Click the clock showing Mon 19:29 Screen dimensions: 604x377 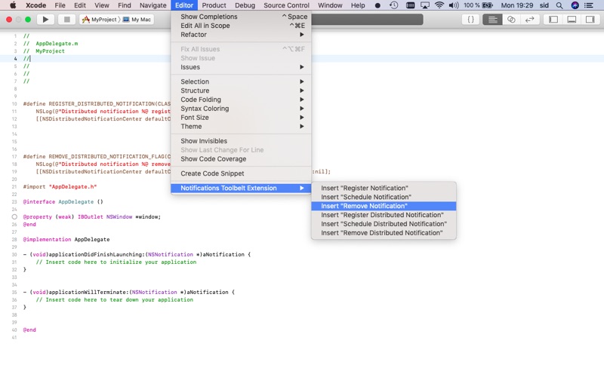[517, 5]
